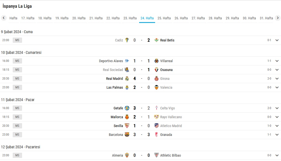Select the 30. Hafta week tab
The image size is (281, 161).
tap(249, 18)
